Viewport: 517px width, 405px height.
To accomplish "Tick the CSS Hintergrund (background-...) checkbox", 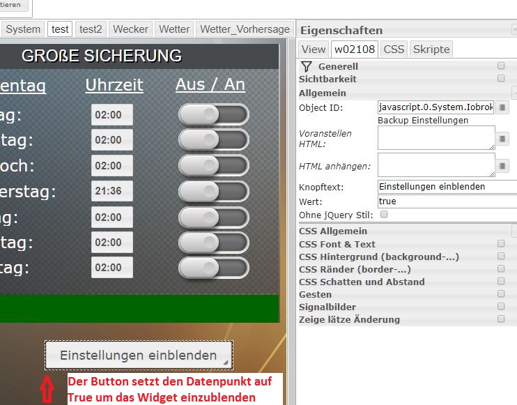I will coord(501,257).
